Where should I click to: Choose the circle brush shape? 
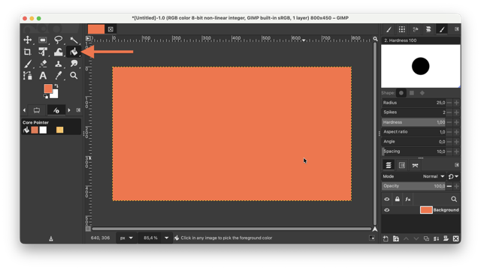(x=401, y=93)
